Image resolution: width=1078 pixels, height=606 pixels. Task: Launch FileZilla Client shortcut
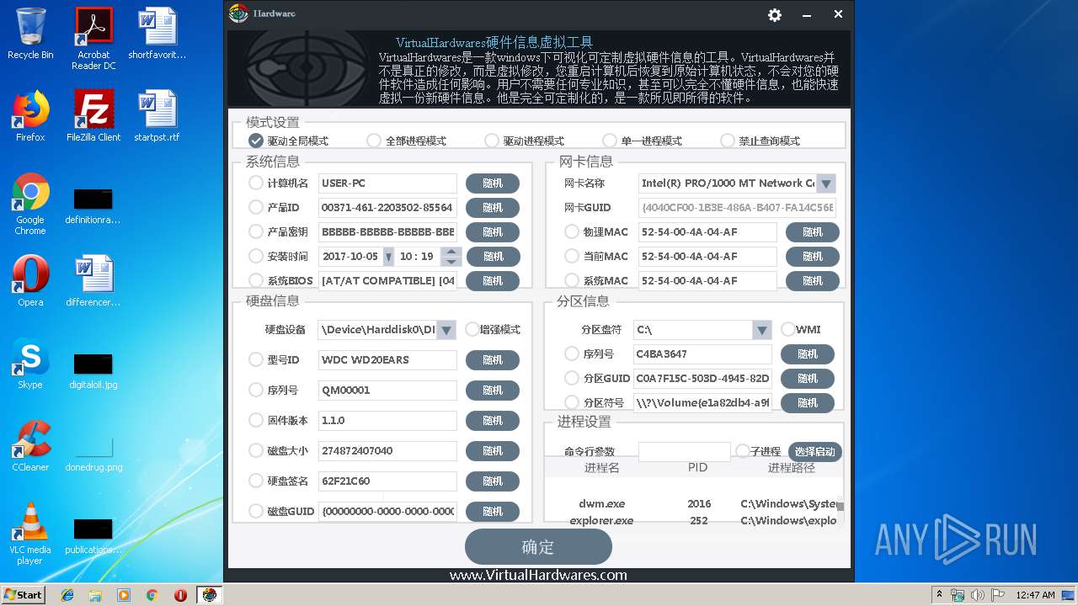93,116
